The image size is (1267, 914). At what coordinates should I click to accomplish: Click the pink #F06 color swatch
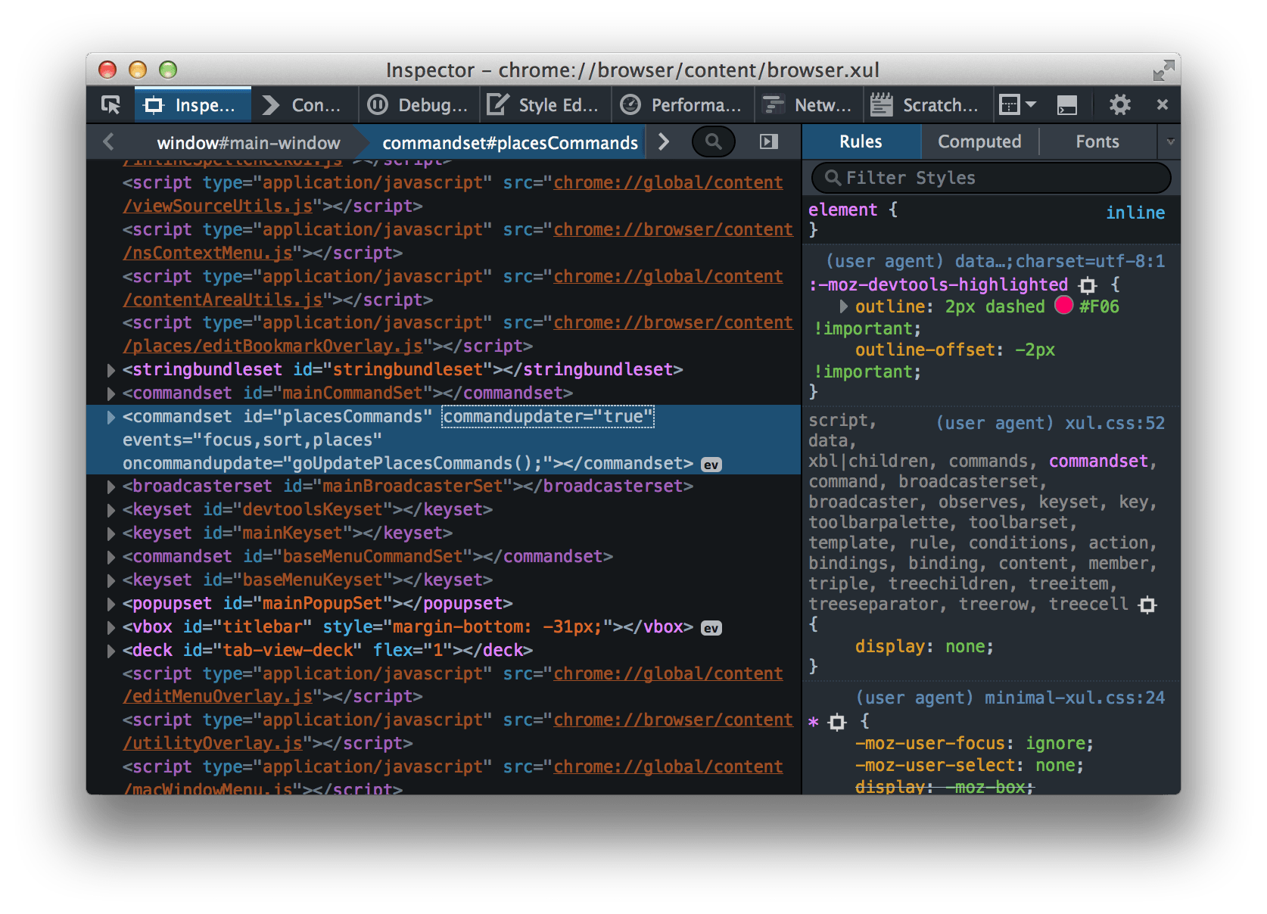pyautogui.click(x=1065, y=306)
